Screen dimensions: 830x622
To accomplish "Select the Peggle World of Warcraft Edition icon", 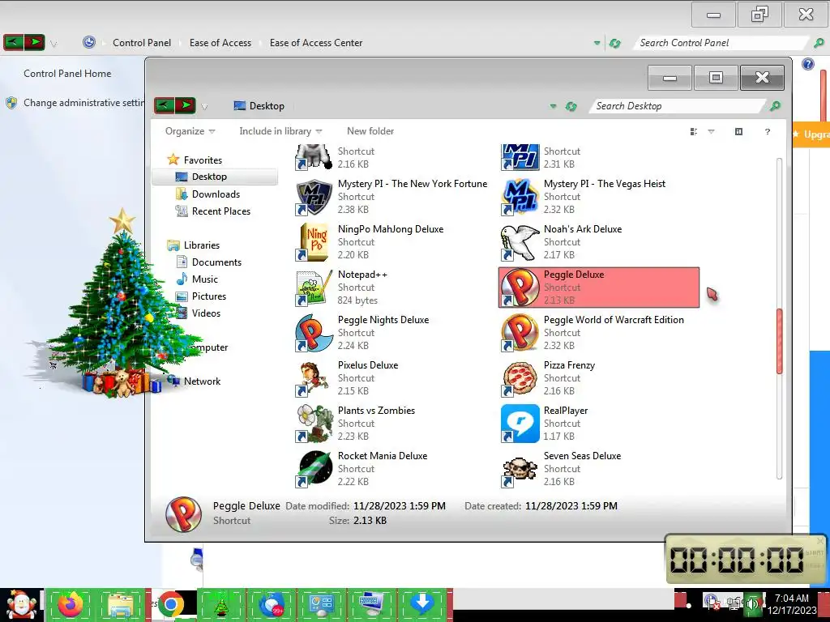I will [x=520, y=333].
